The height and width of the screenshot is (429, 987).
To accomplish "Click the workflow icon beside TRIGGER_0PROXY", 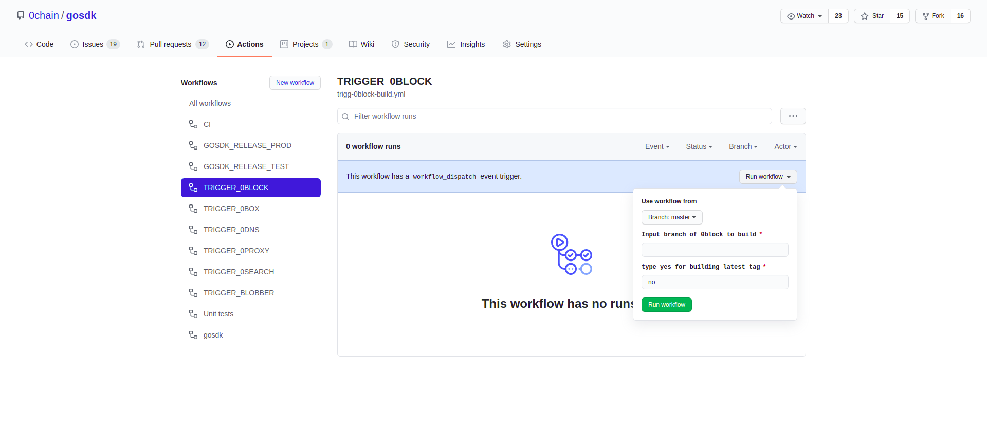I will tap(193, 251).
